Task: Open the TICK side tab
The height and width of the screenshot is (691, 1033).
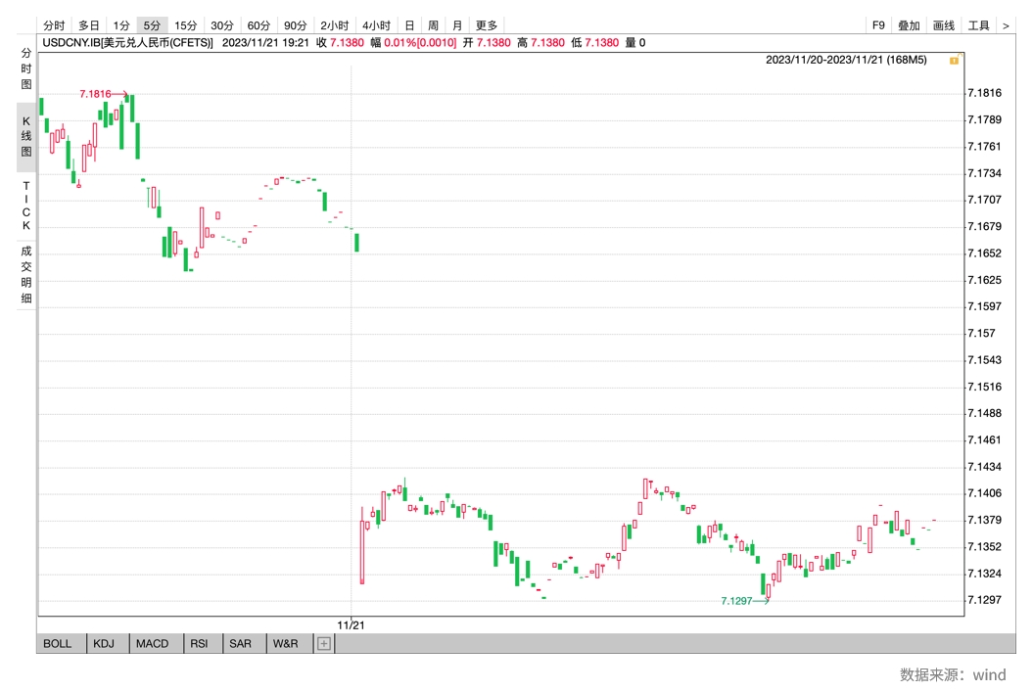Action: [x=26, y=206]
